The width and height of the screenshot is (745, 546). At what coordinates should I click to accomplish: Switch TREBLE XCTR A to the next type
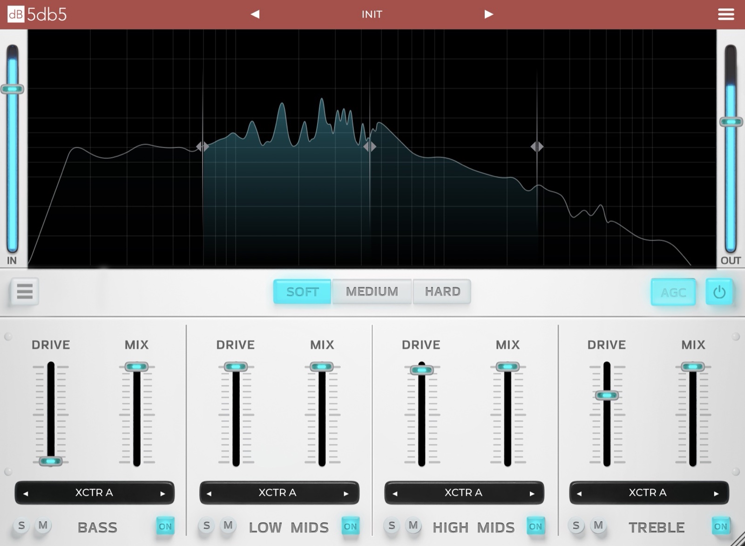click(x=716, y=493)
